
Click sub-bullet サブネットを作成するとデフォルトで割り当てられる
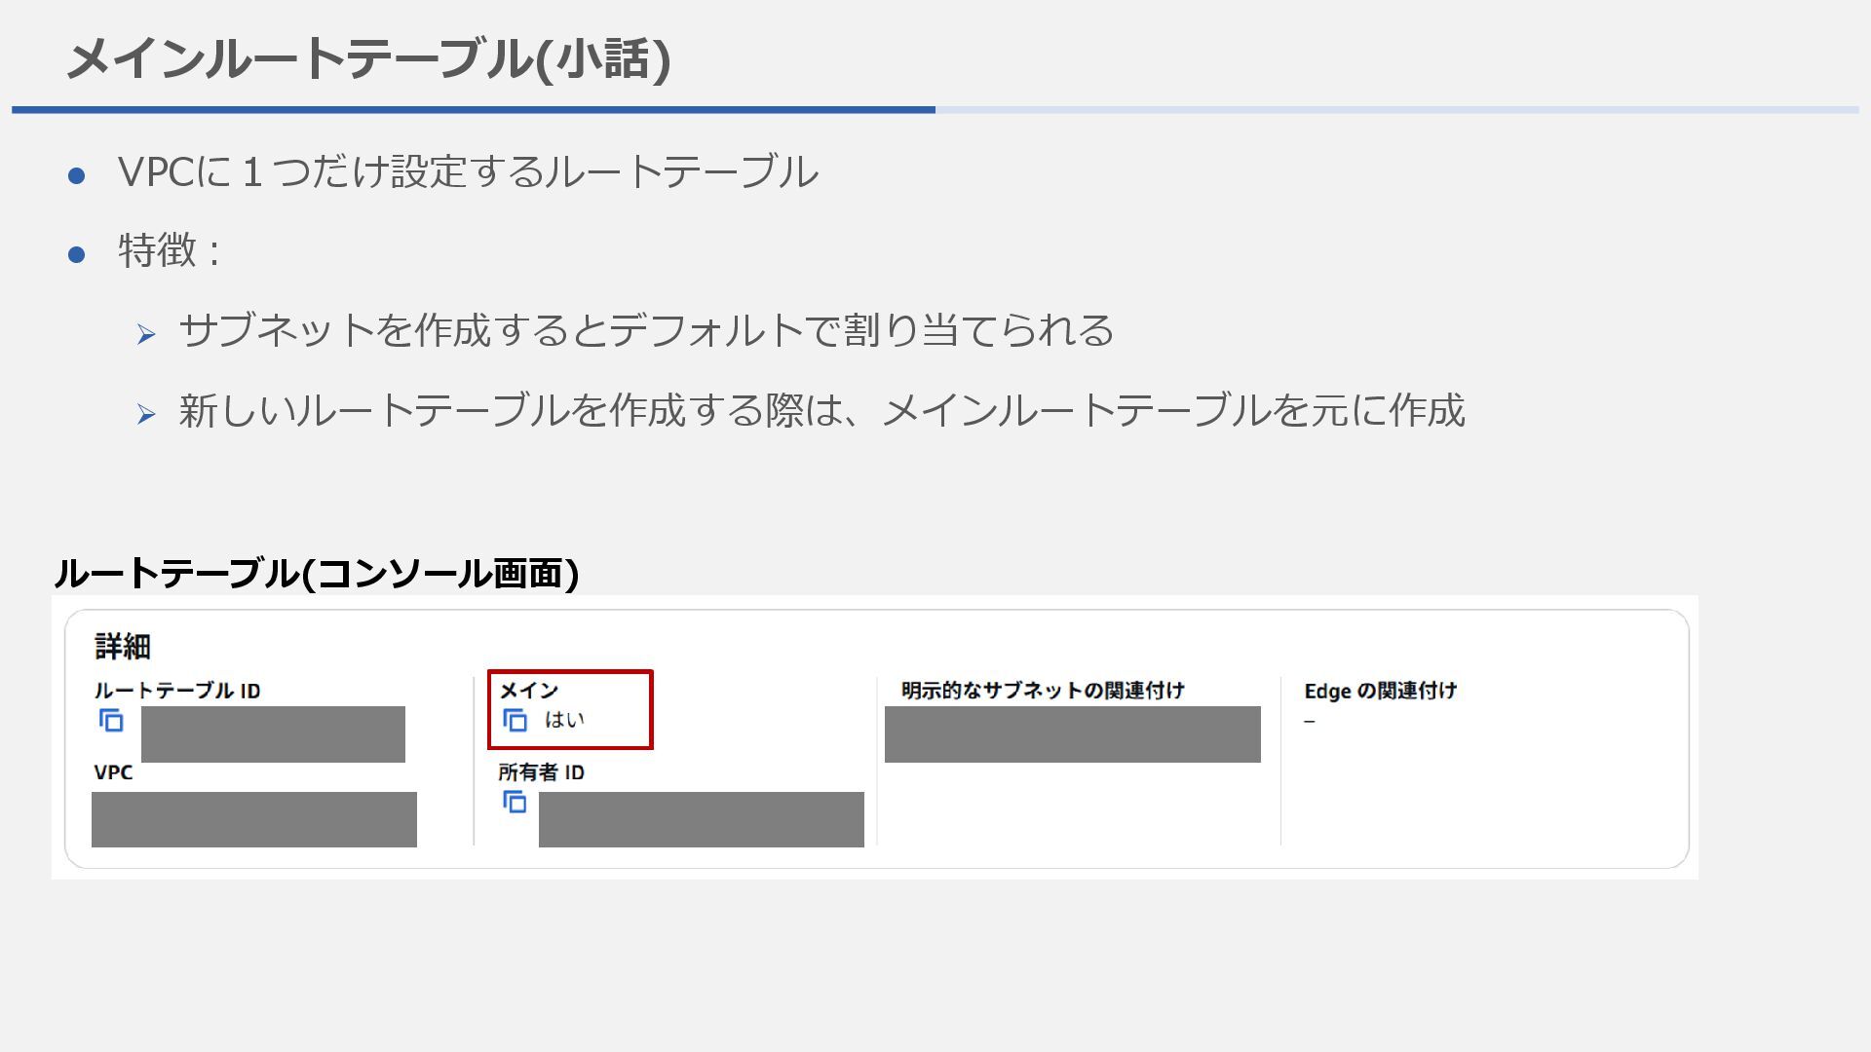click(x=646, y=331)
